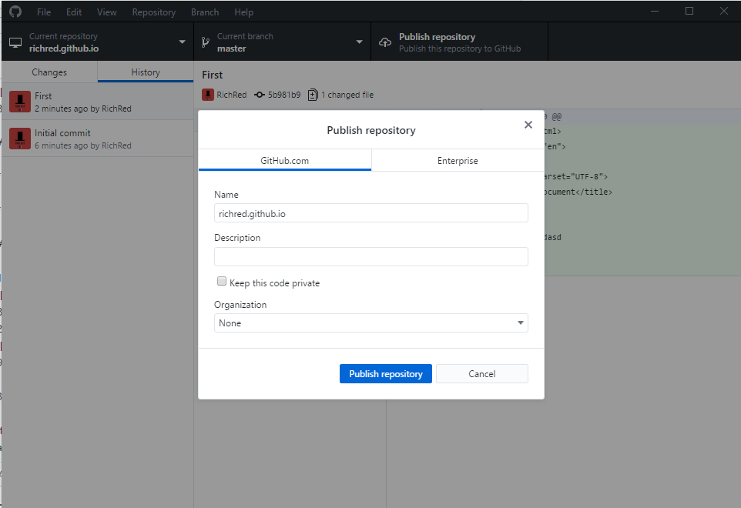Click Publish repository toolbar button

(459, 42)
